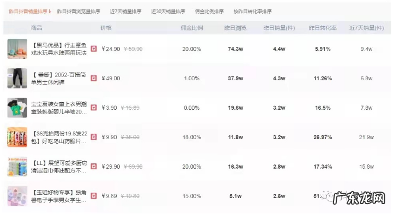Select price ¥49.00 of casual pants

coord(111,78)
